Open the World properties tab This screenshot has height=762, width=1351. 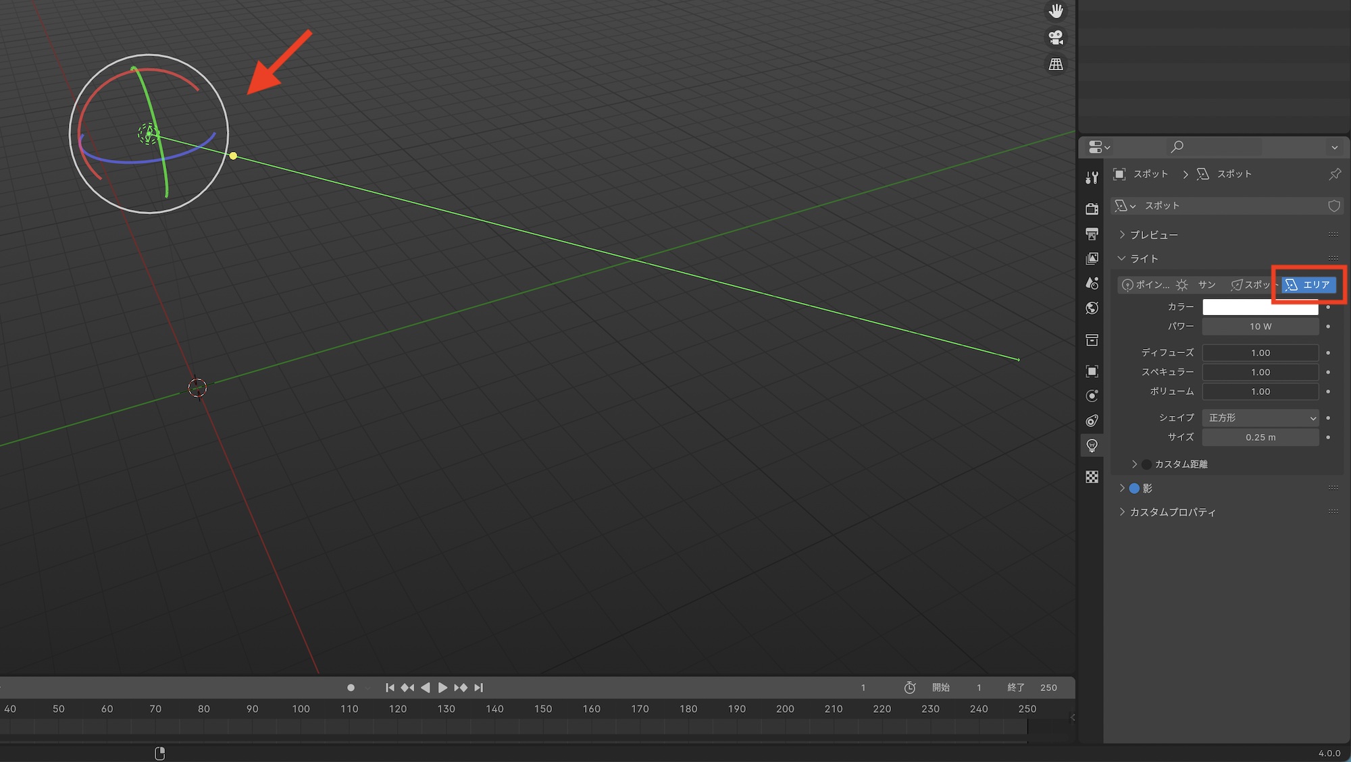(x=1092, y=308)
